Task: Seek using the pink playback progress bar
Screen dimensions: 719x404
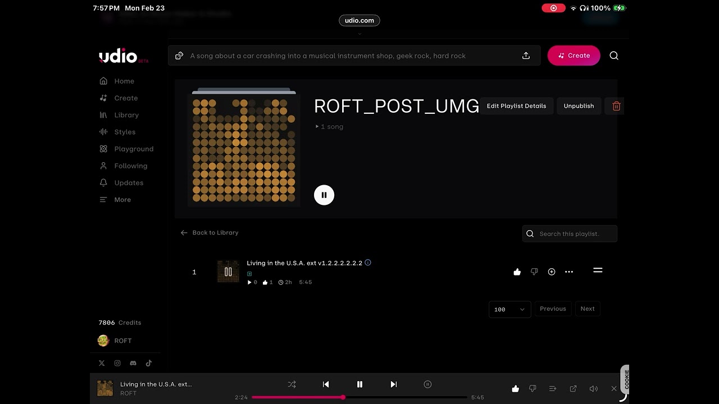Action: click(x=359, y=397)
